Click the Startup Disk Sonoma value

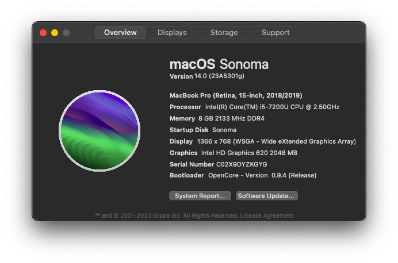coord(224,130)
